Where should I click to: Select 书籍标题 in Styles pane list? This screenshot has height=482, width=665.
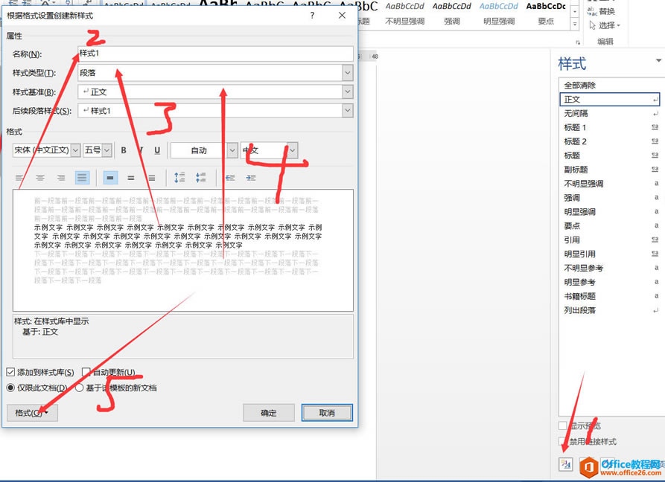click(x=610, y=296)
